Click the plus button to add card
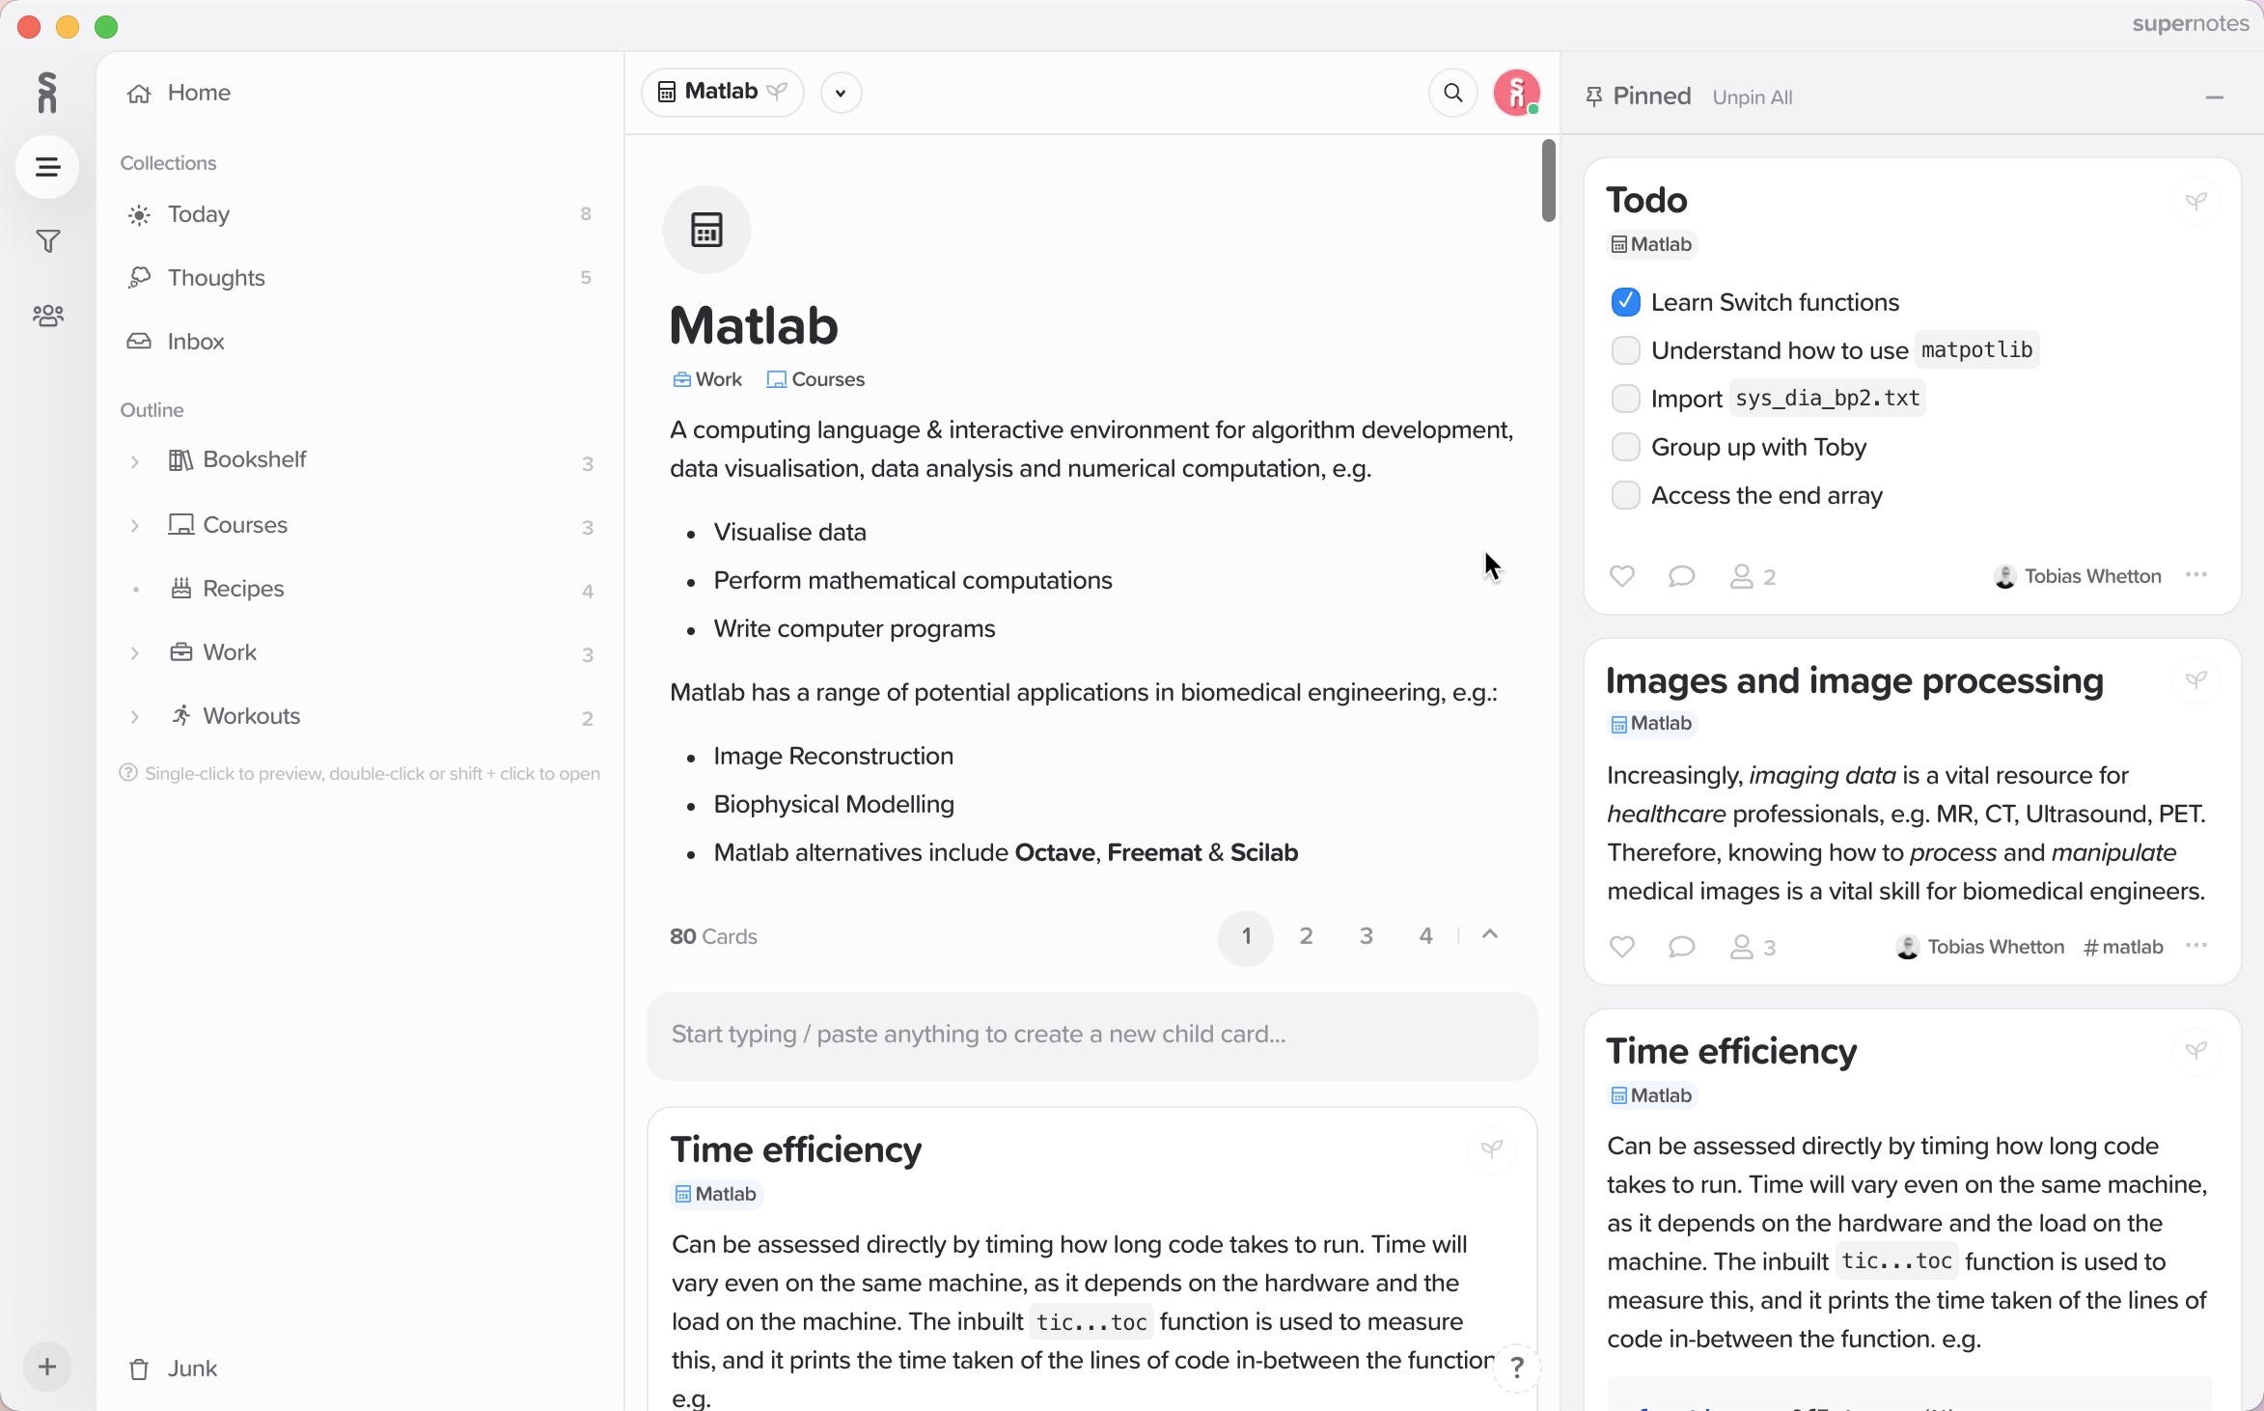The image size is (2264, 1411). [47, 1367]
